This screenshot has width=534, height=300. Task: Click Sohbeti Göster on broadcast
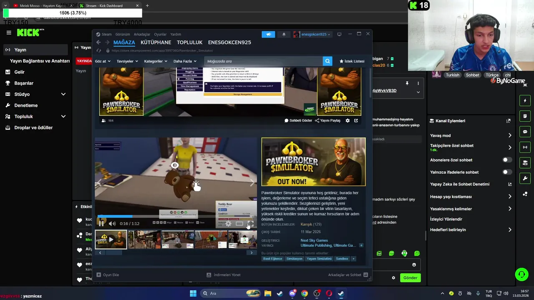tap(298, 120)
